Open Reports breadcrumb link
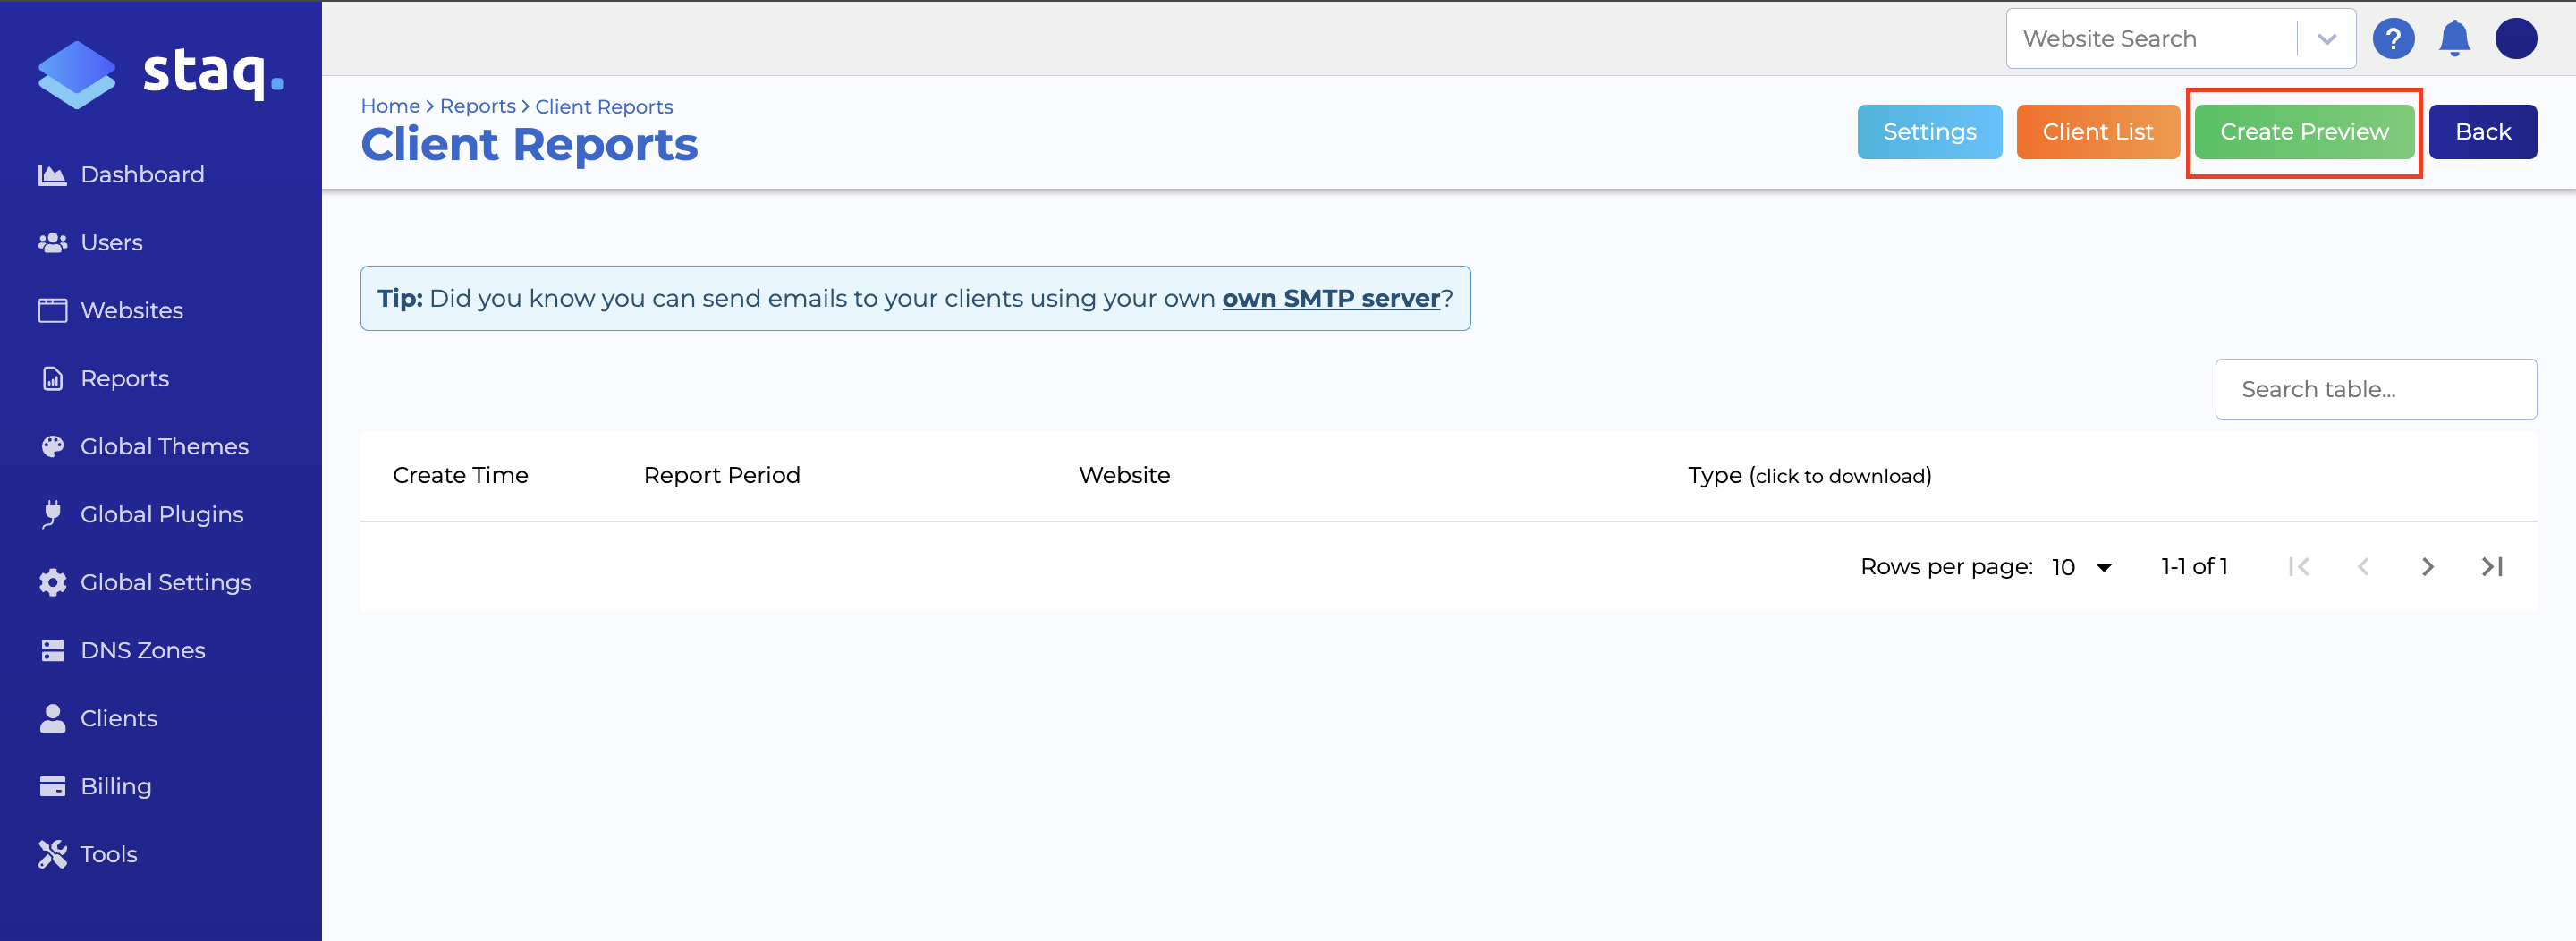Viewport: 2576px width, 941px height. tap(477, 106)
